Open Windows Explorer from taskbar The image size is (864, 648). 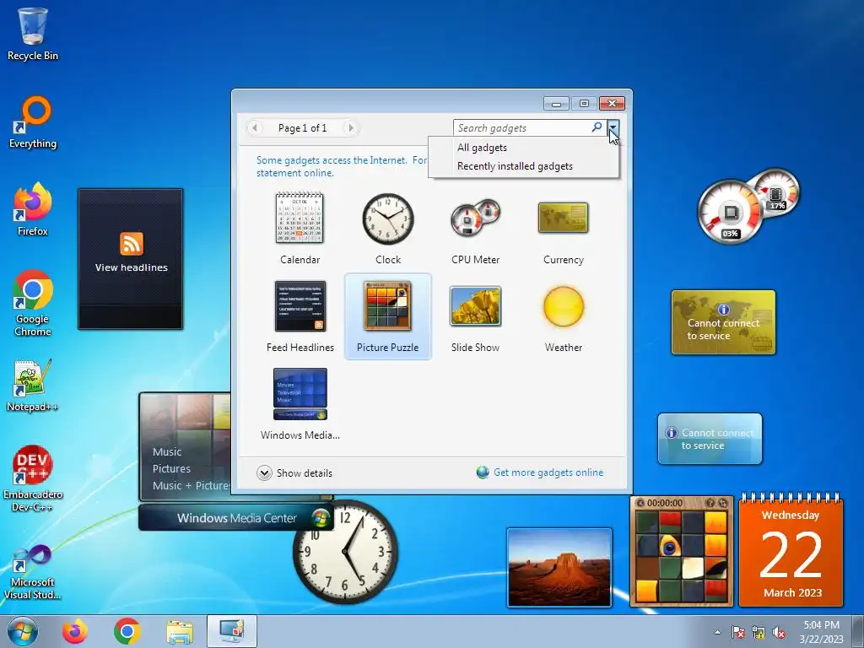180,631
